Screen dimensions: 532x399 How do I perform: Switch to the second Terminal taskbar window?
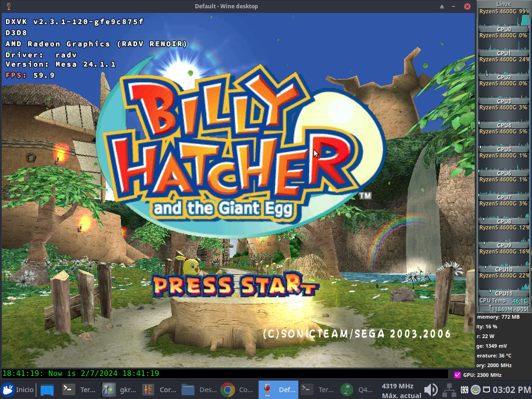318,390
